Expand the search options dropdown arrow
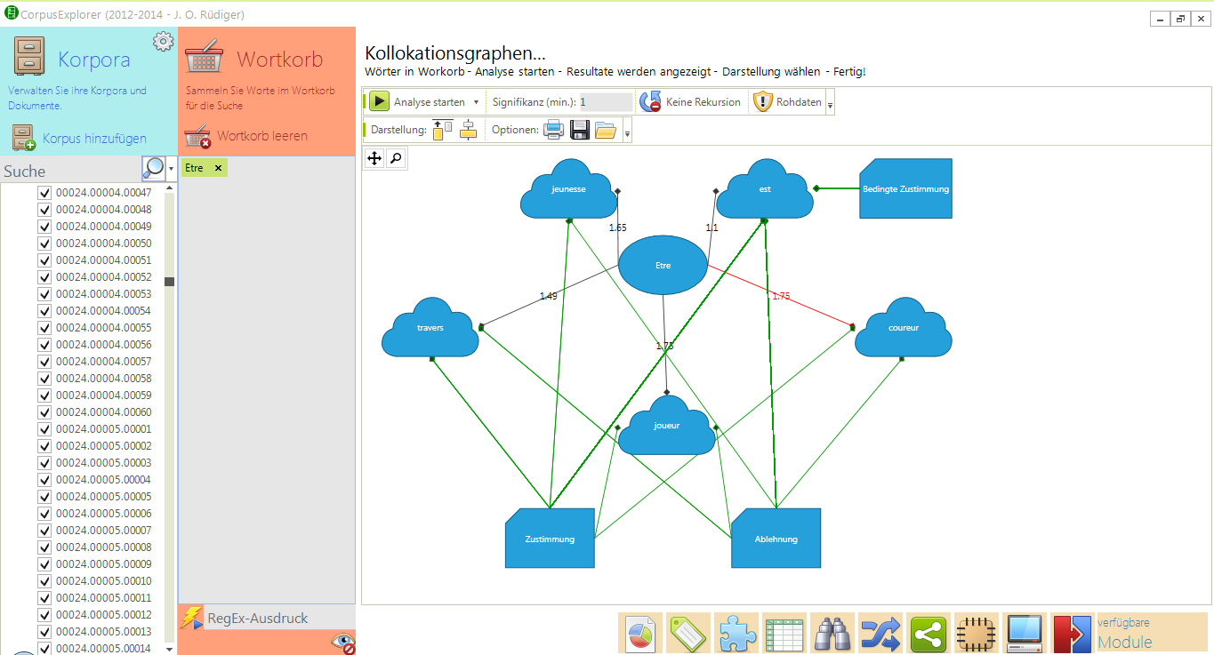The width and height of the screenshot is (1214, 655). pyautogui.click(x=171, y=167)
